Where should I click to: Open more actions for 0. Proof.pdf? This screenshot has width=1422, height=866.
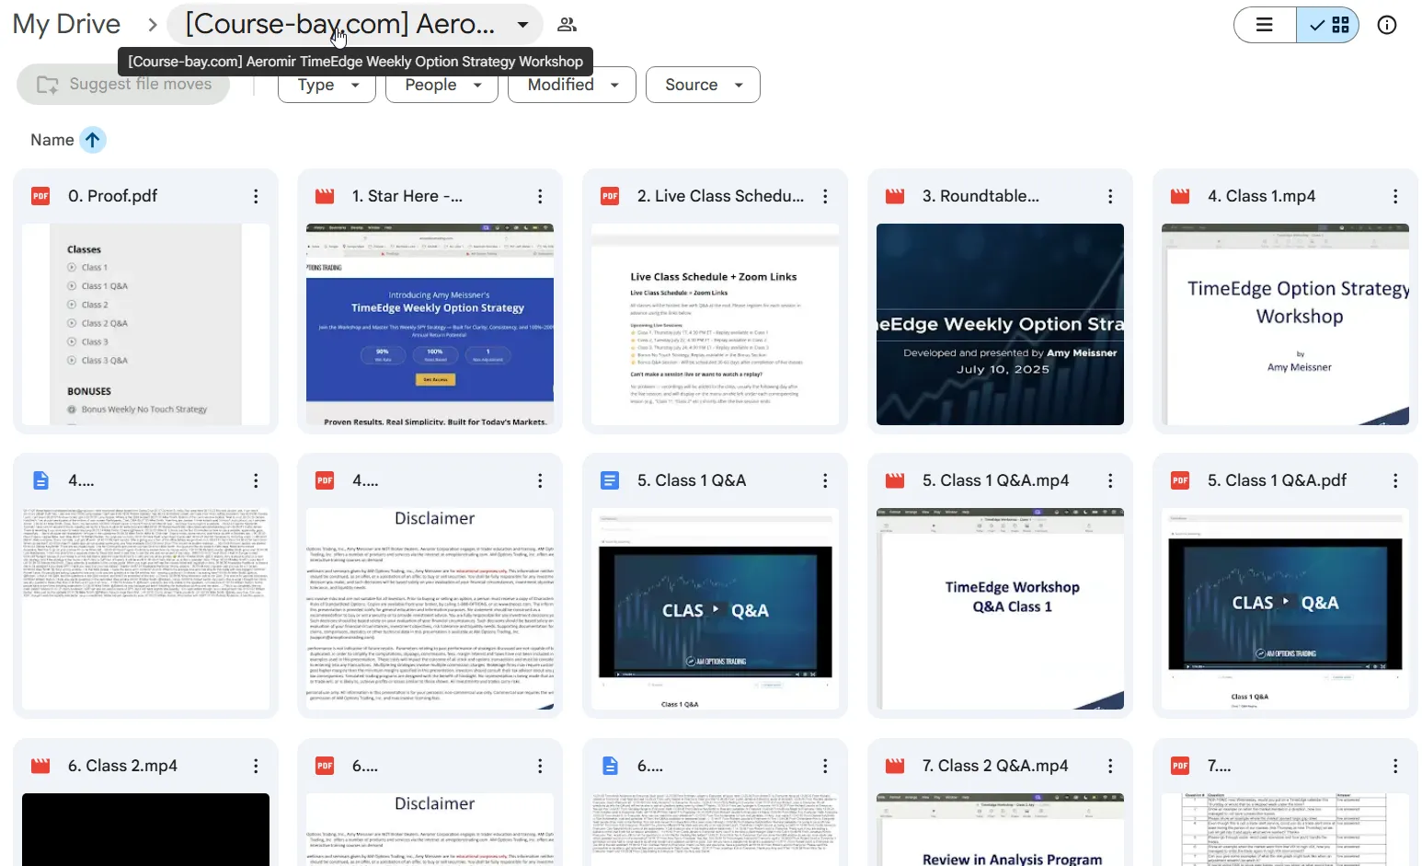pos(256,196)
